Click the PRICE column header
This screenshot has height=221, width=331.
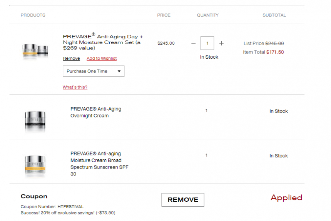point(164,15)
